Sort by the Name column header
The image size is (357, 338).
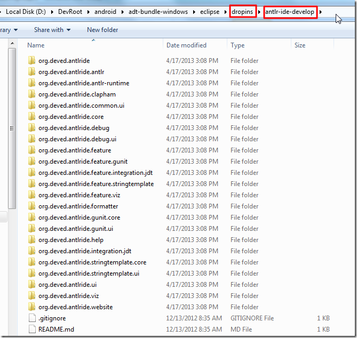coord(36,45)
